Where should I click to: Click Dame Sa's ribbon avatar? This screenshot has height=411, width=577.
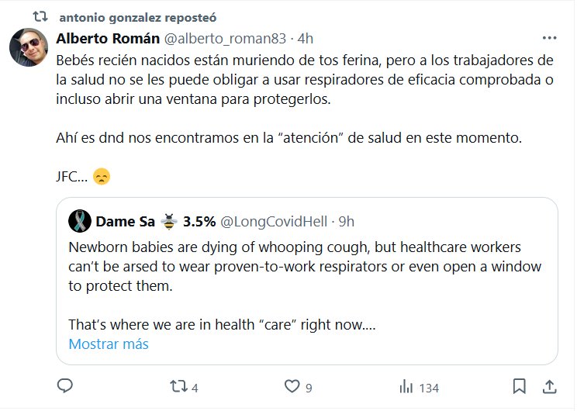tap(80, 222)
